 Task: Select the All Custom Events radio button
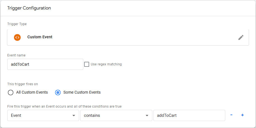[x=11, y=93]
